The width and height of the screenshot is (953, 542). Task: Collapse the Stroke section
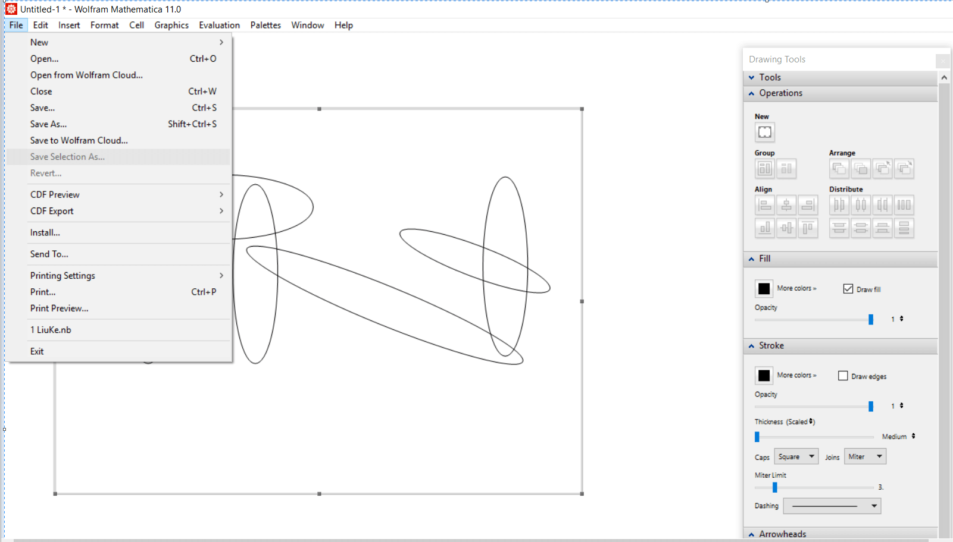pos(752,346)
